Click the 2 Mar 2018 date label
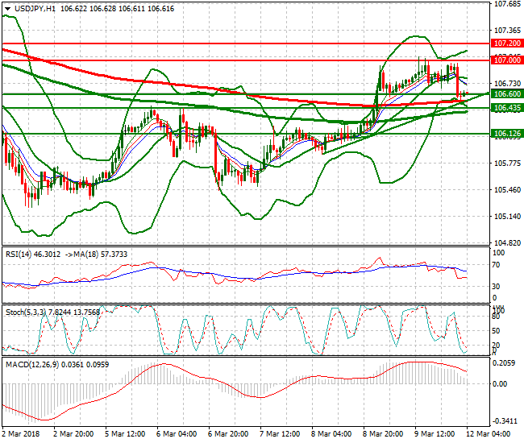Viewport: 524px width, 443px height. [x=22, y=435]
